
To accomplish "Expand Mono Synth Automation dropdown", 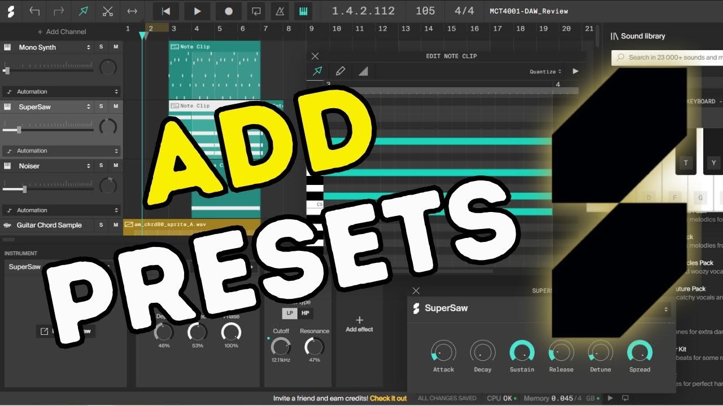I will [x=61, y=91].
